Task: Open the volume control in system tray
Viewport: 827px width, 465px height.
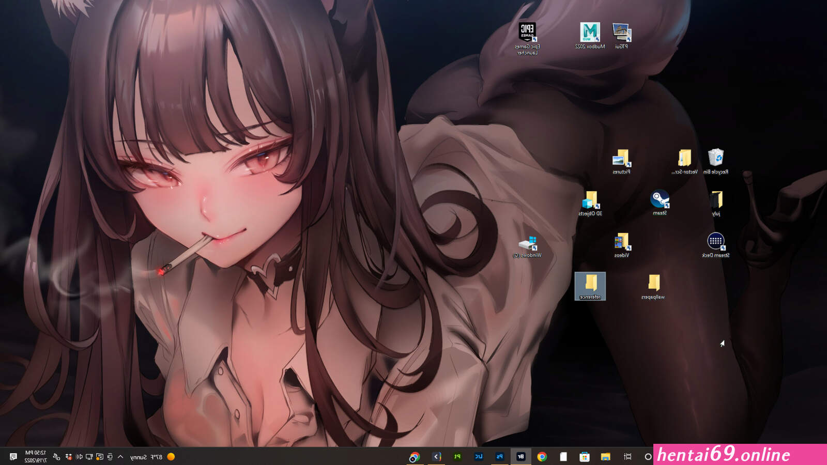Action: point(79,457)
